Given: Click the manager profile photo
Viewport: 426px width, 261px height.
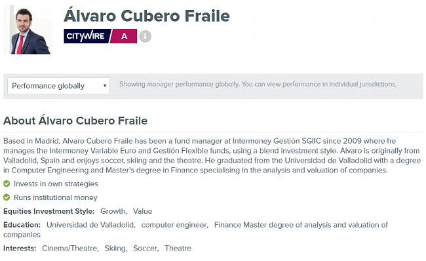Looking at the screenshot, I should pyautogui.click(x=27, y=30).
